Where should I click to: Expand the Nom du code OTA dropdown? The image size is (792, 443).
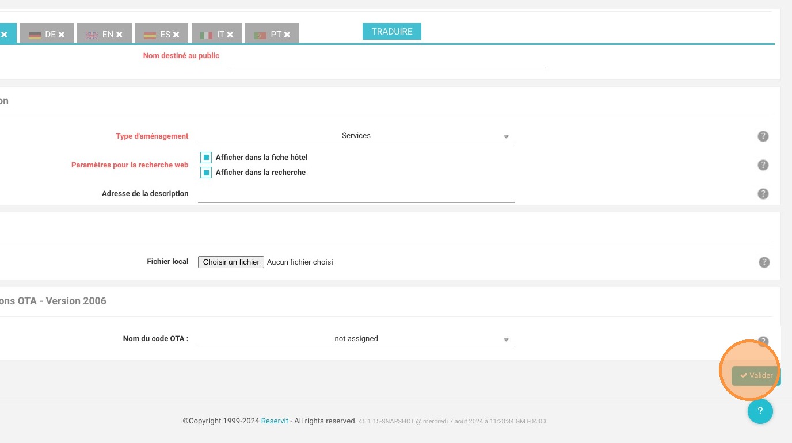click(356, 339)
